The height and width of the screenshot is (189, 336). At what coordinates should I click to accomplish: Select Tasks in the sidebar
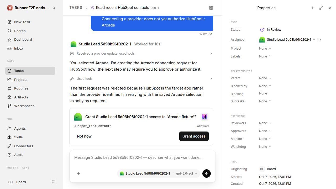(x=30, y=71)
